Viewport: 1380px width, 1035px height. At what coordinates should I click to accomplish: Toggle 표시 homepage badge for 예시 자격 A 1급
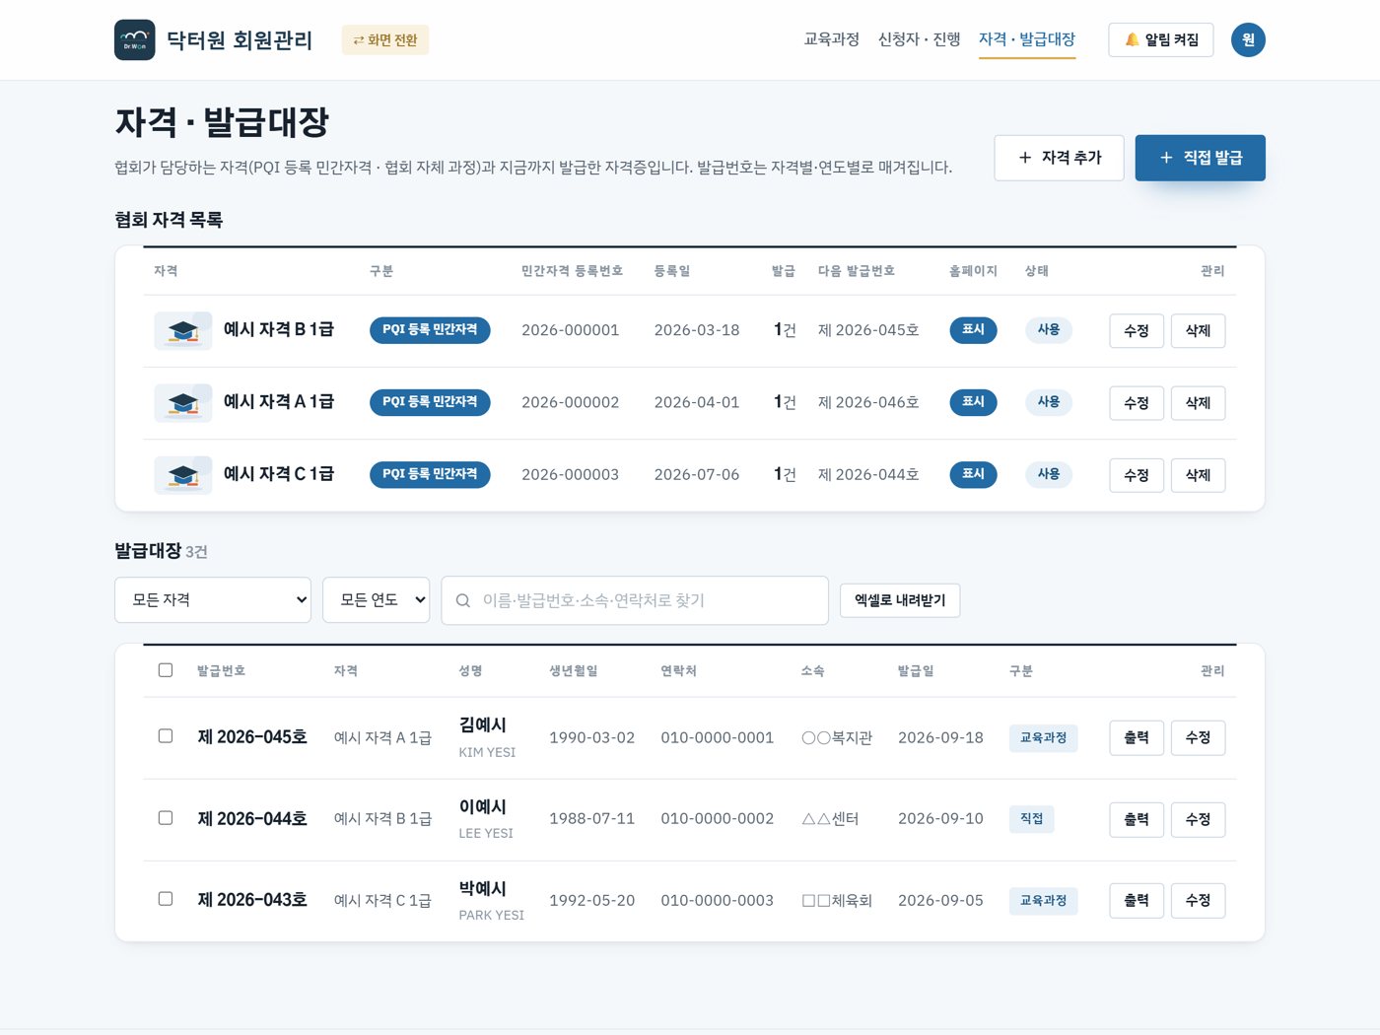[x=973, y=401]
